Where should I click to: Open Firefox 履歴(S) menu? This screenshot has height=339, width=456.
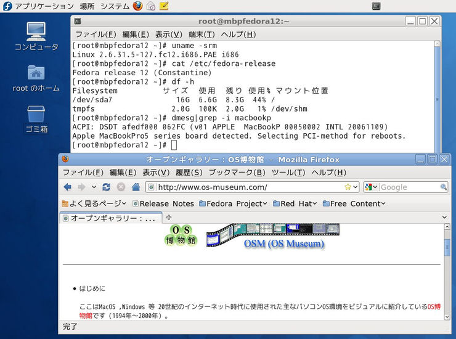(x=189, y=172)
